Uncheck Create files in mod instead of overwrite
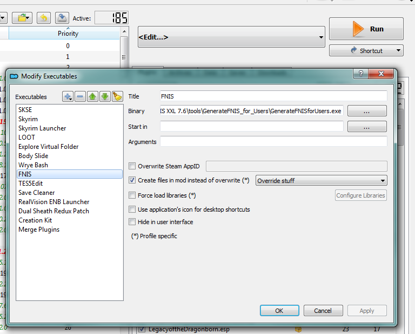The width and height of the screenshot is (415, 334). (x=132, y=180)
